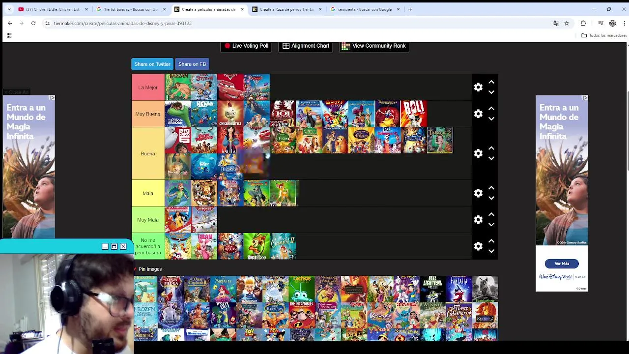Viewport: 629px width, 354px height.
Task: Select Robin Hood poster in bottom tier
Action: [257, 246]
